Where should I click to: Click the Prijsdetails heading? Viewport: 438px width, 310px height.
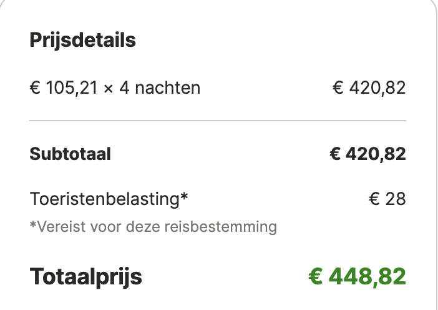pos(83,41)
